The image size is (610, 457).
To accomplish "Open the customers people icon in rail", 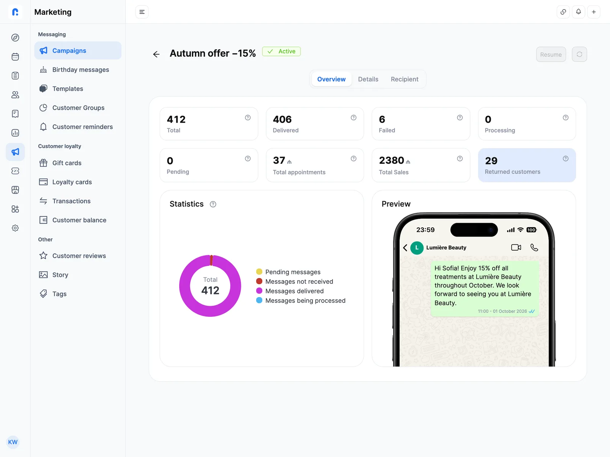I will click(x=15, y=95).
